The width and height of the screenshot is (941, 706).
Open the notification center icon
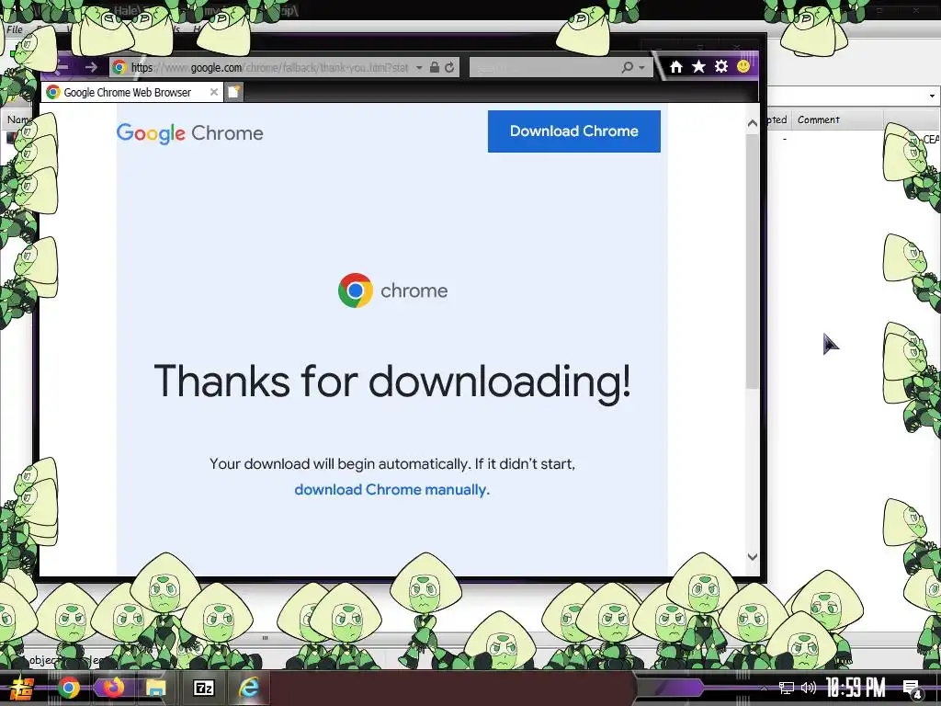click(x=913, y=689)
